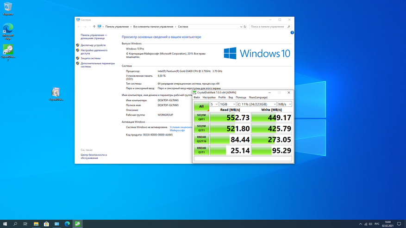Open Microsoft Edge desktop shortcut
The height and width of the screenshot is (228, 406).
[x=8, y=31]
